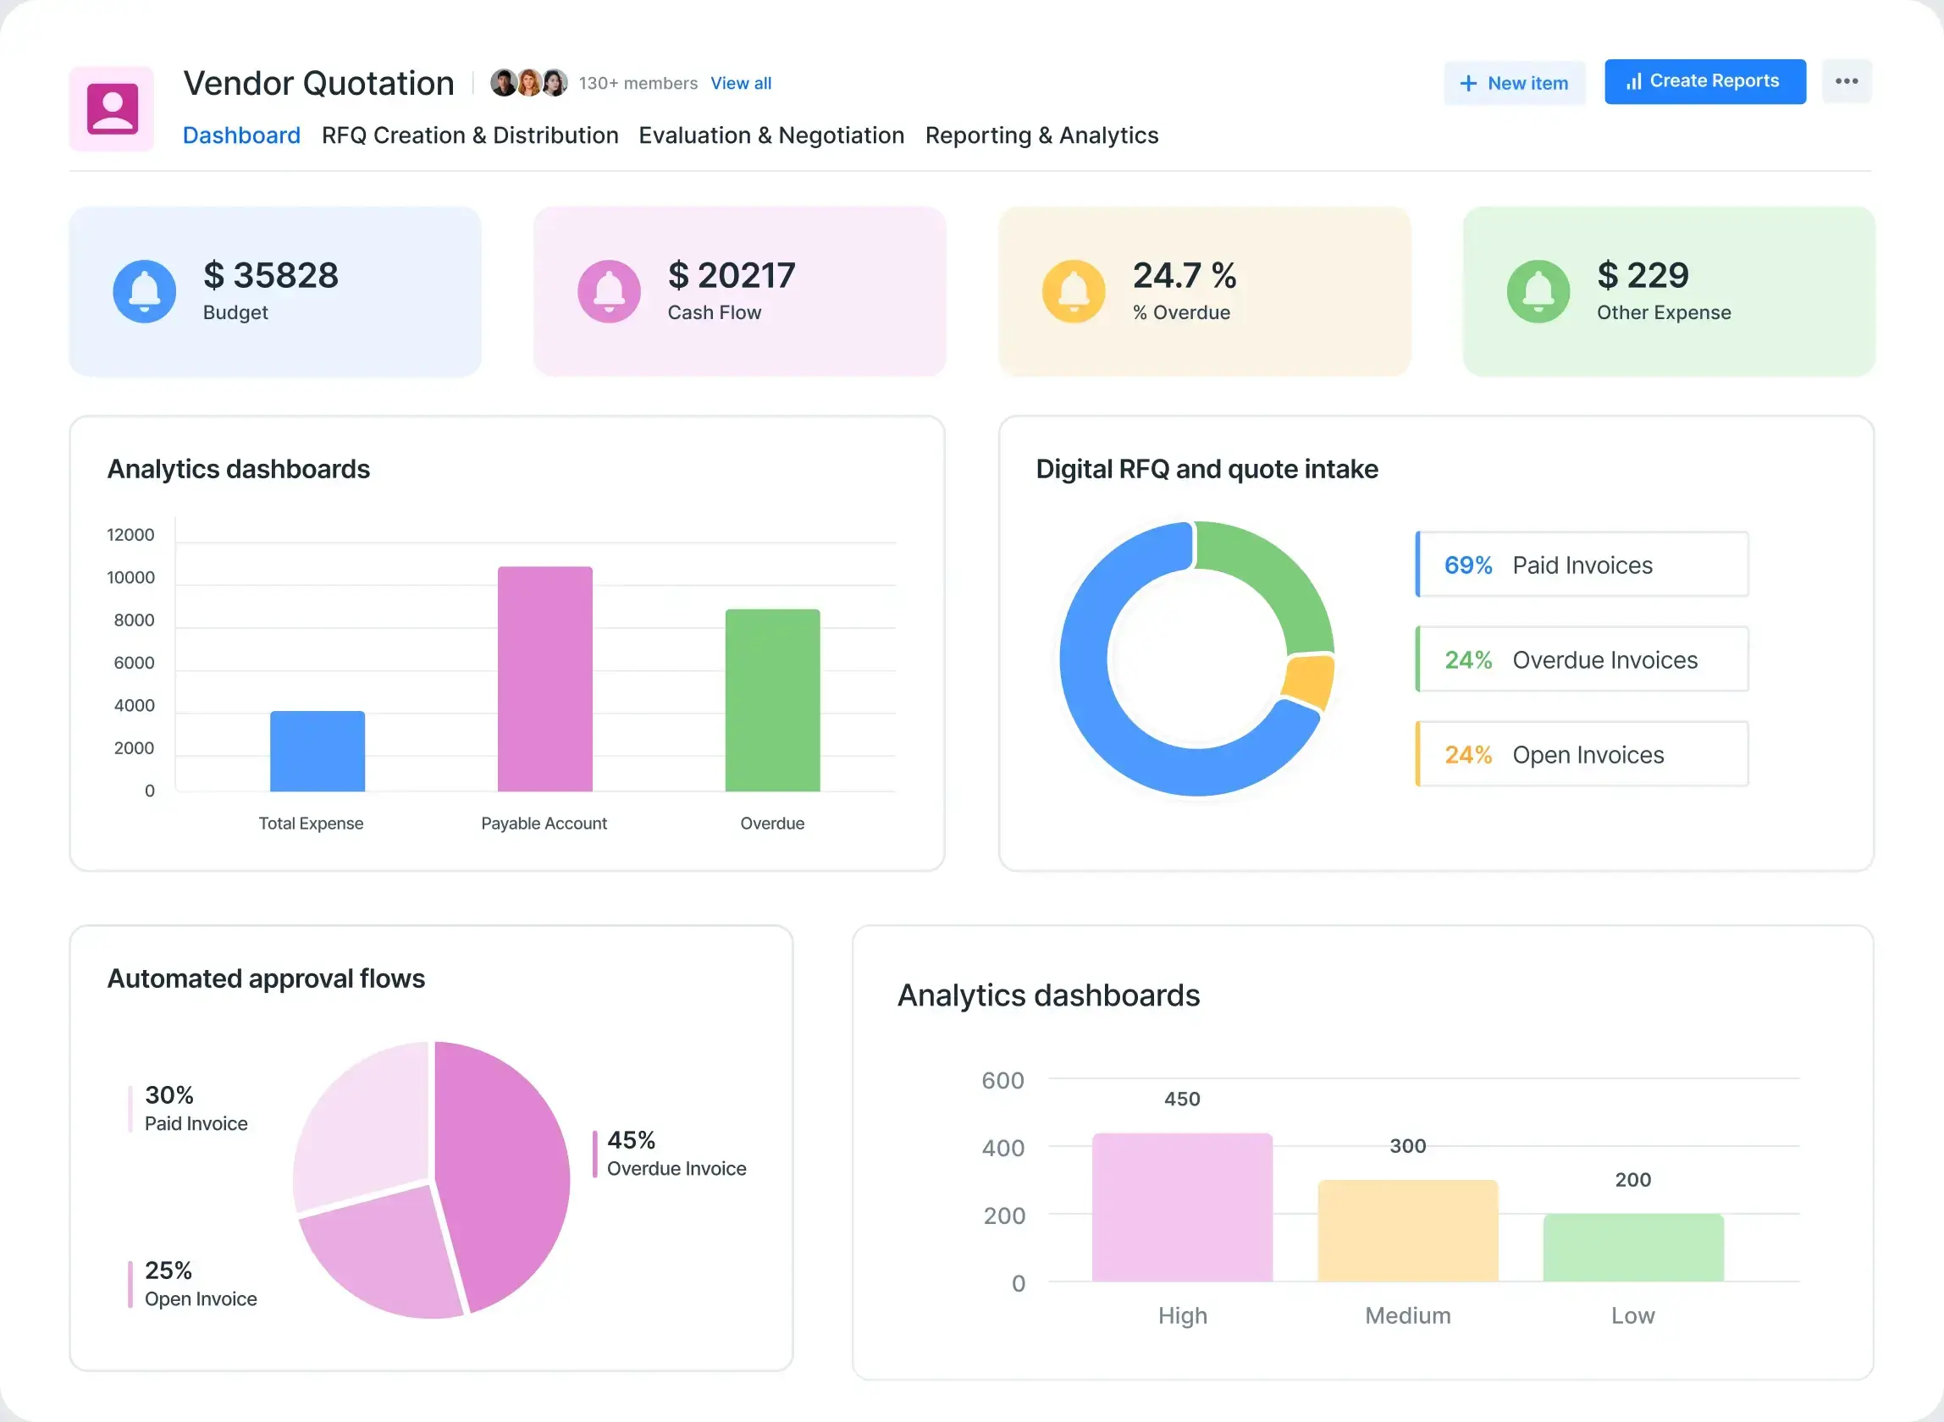Open the View all members link
1944x1422 pixels.
tap(740, 83)
